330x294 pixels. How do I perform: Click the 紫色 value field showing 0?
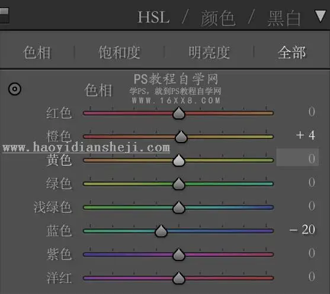tap(312, 253)
